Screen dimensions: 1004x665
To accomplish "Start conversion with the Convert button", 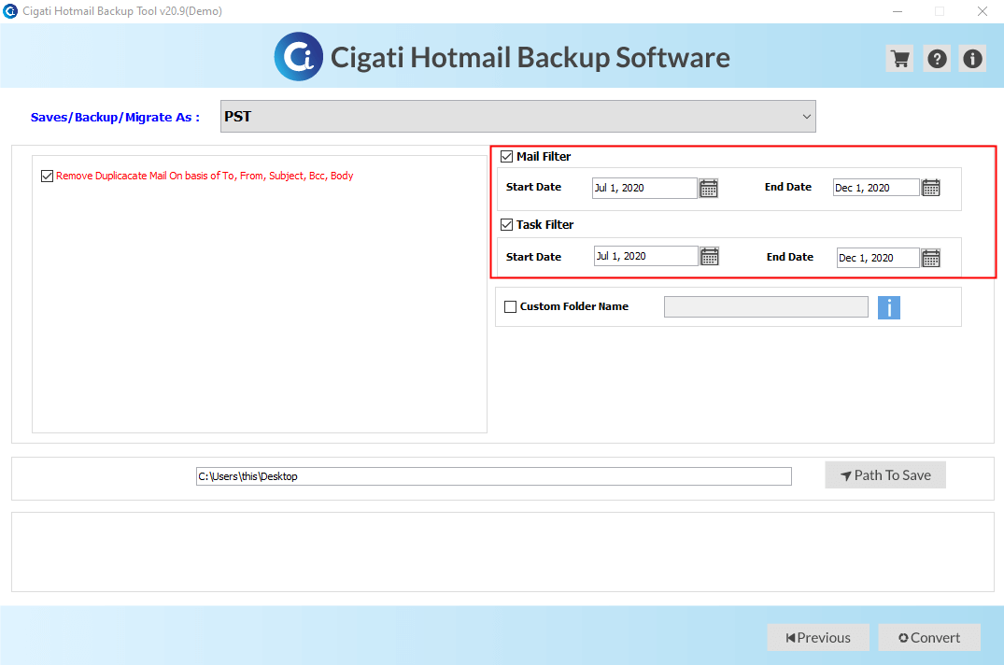I will click(x=929, y=638).
